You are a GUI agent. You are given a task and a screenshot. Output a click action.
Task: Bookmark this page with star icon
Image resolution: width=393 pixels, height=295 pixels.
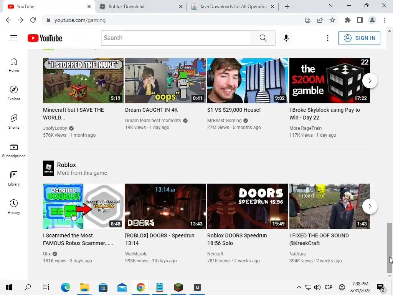[x=332, y=20]
